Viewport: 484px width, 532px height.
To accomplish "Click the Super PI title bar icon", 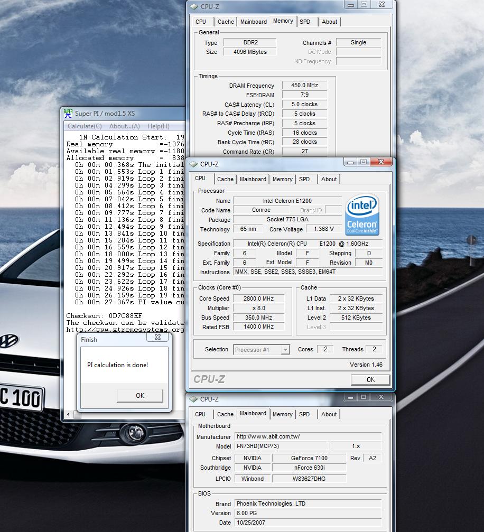I will click(68, 114).
